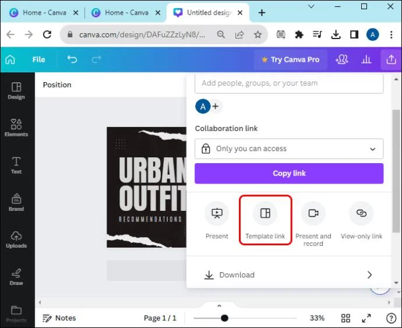
Task: Click the Download option
Action: [289, 274]
